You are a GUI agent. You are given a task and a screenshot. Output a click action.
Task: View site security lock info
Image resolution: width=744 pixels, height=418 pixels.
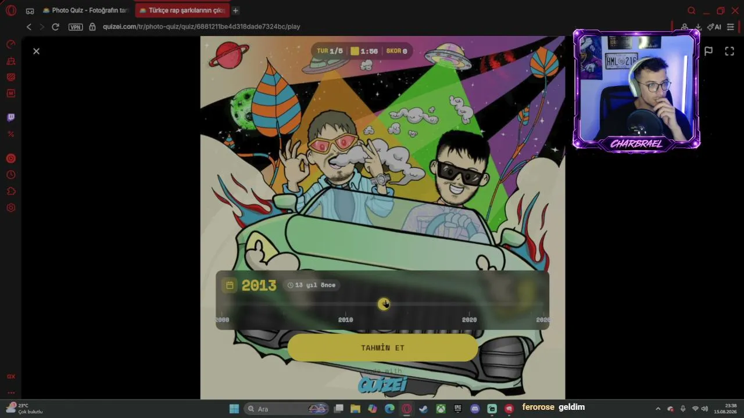pos(92,27)
